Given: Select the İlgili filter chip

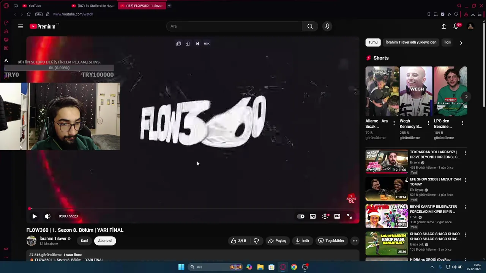Looking at the screenshot, I should (x=448, y=42).
